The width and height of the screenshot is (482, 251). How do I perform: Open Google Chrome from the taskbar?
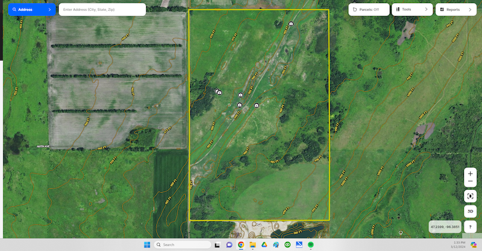pos(240,244)
